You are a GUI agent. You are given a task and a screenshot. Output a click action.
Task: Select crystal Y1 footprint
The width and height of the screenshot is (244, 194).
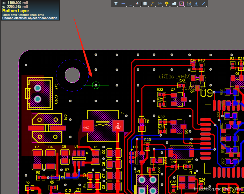(x=187, y=182)
